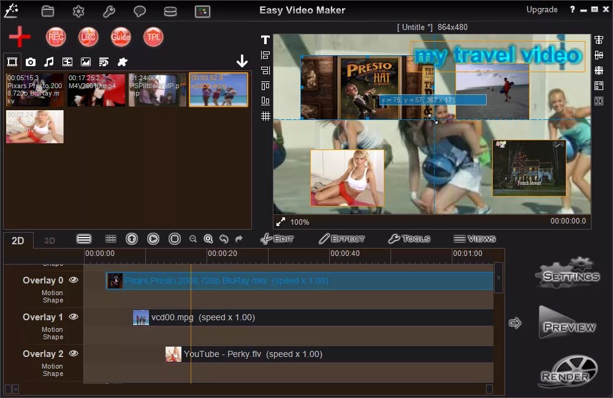Switch to the 3D timeline tab
613x398 pixels.
coord(49,240)
